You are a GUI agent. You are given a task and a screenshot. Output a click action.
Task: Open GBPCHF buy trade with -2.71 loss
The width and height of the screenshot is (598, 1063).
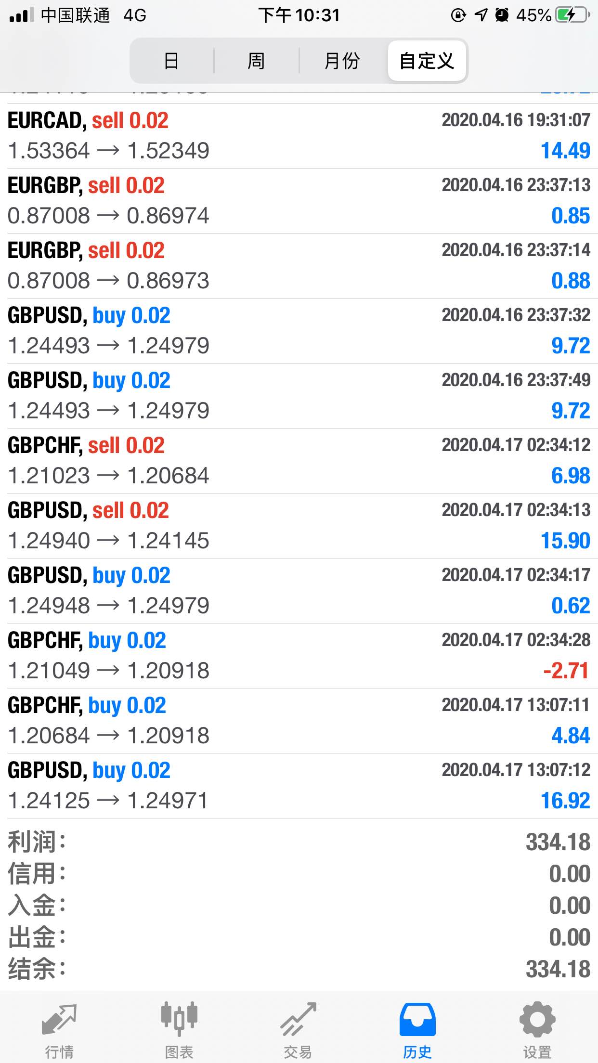(299, 656)
